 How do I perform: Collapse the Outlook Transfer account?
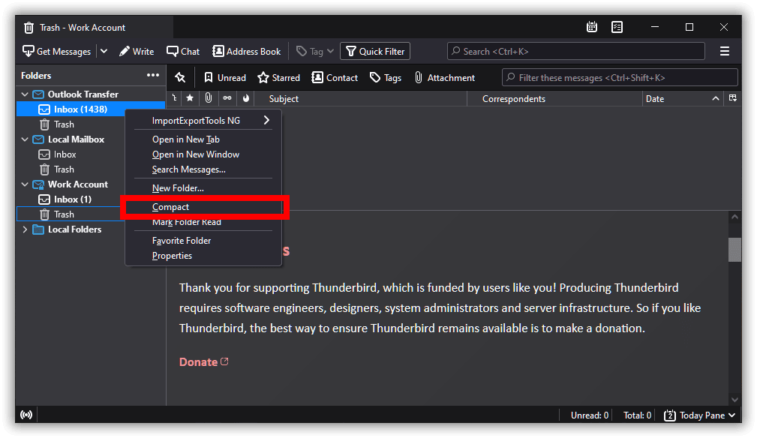[x=25, y=94]
